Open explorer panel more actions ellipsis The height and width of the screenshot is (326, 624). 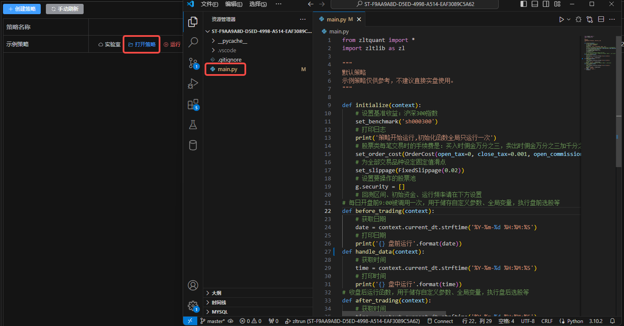tap(303, 19)
